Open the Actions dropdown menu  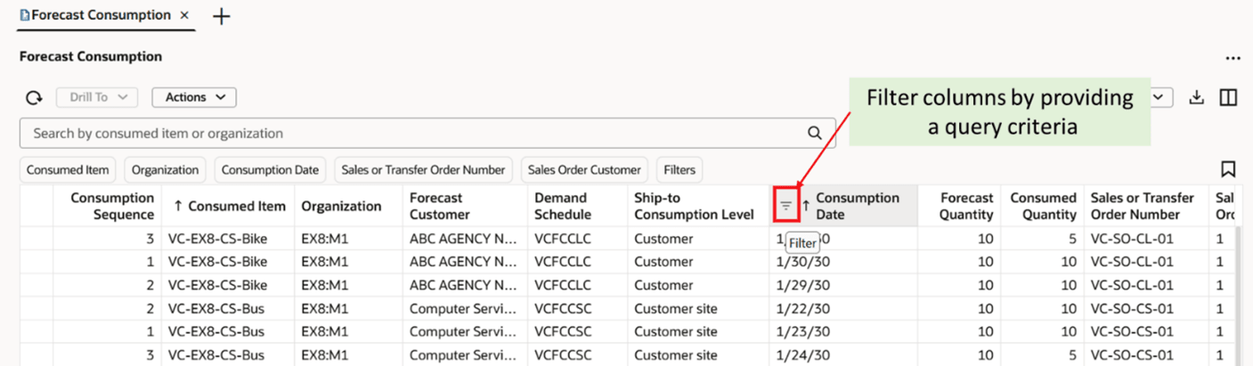(x=194, y=97)
